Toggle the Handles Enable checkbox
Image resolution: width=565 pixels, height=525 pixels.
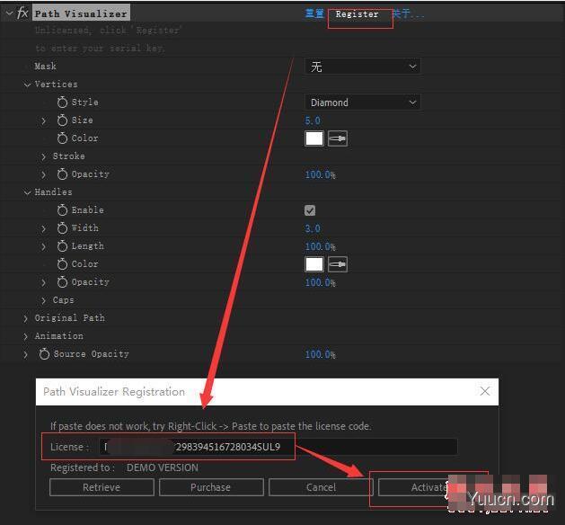tap(310, 210)
